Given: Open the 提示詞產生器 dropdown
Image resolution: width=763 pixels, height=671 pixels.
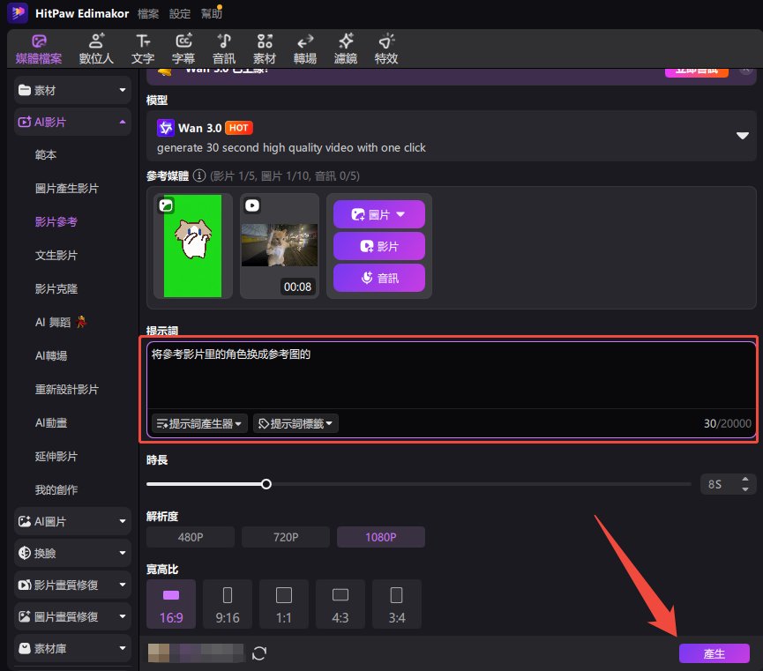Looking at the screenshot, I should (x=199, y=423).
